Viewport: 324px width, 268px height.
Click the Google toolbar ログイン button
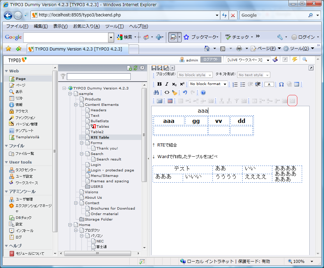coord(305,37)
